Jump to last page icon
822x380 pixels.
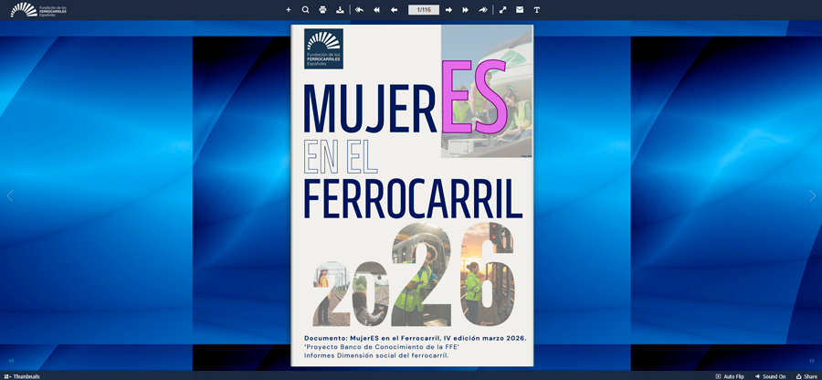[x=466, y=10]
